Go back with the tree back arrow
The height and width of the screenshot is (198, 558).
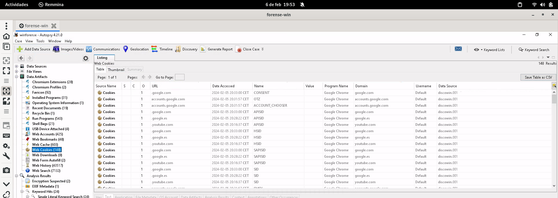pyautogui.click(x=21, y=58)
